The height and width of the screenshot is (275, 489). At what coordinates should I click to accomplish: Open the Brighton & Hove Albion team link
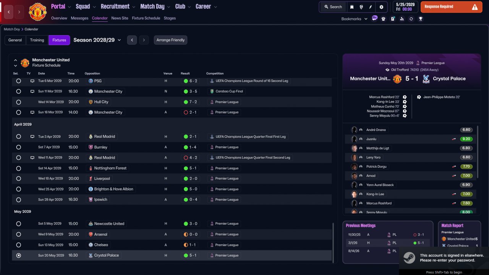click(114, 189)
